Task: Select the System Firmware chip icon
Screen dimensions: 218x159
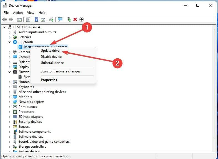Action: (20, 77)
